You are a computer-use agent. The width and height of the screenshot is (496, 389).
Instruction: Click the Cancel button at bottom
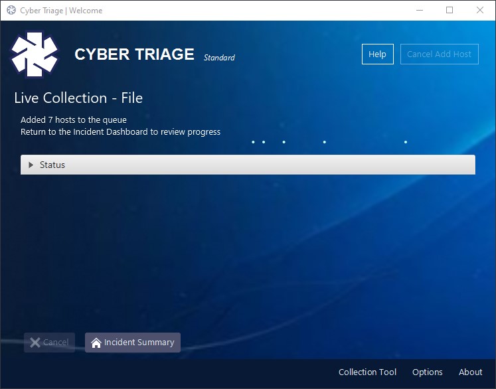[49, 343]
